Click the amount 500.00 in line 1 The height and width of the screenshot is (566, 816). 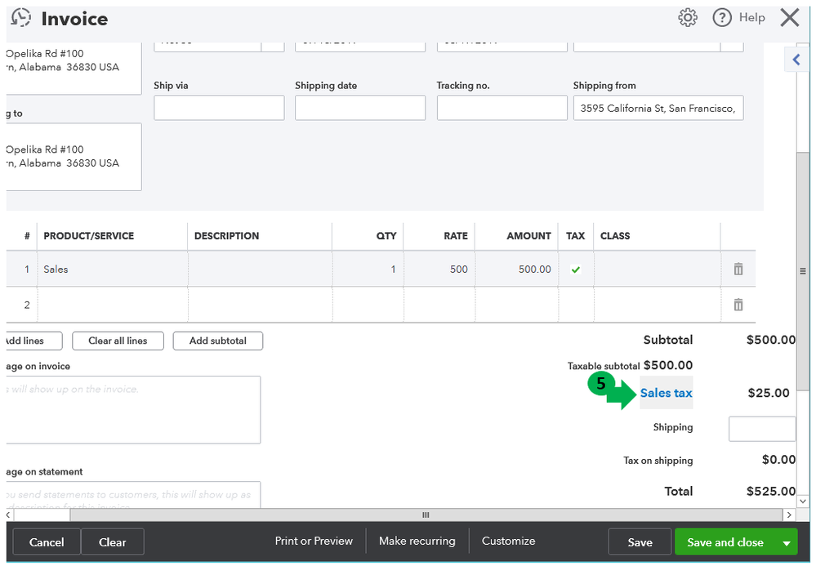[x=534, y=269]
